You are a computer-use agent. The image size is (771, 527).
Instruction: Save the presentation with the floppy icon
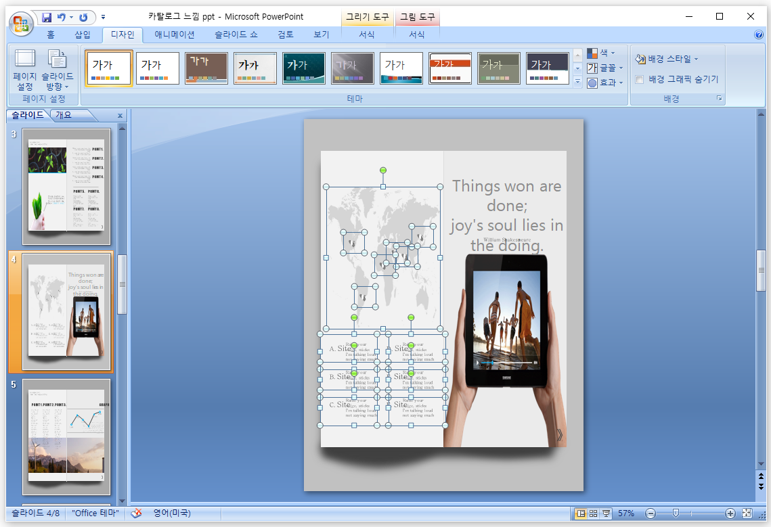pos(47,17)
